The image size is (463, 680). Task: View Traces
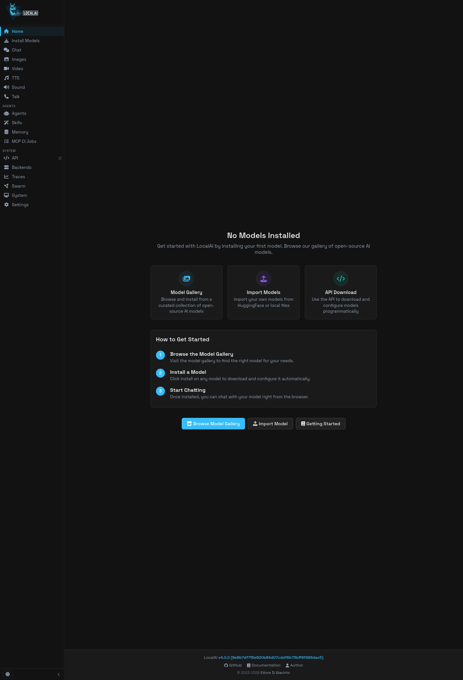click(32, 177)
